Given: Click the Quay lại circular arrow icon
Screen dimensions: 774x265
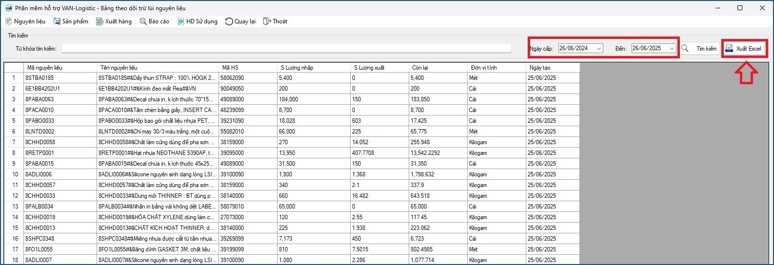Looking at the screenshot, I should pos(229,21).
